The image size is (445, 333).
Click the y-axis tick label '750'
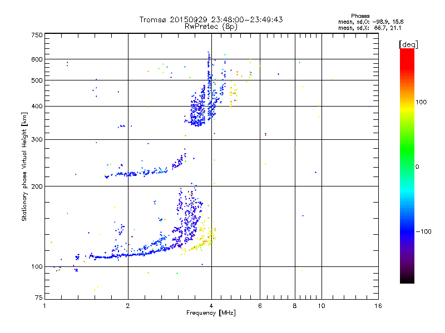37,35
